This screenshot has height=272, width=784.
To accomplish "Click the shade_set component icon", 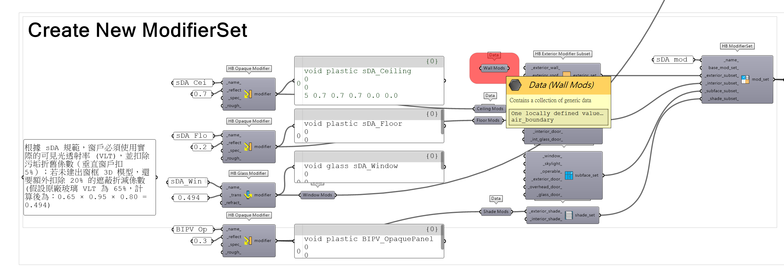I will (569, 215).
